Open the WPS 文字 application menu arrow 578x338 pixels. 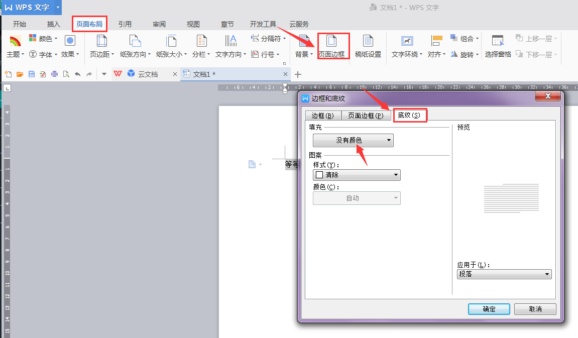[x=58, y=7]
